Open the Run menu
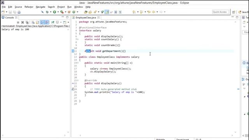 click(x=69, y=7)
